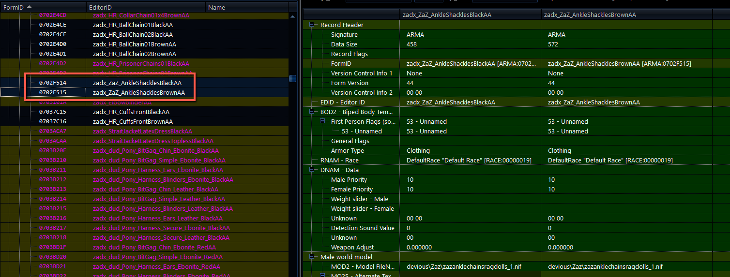Collapse the BOD2 - Biped Body Template node
The height and width of the screenshot is (277, 730).
(x=311, y=112)
